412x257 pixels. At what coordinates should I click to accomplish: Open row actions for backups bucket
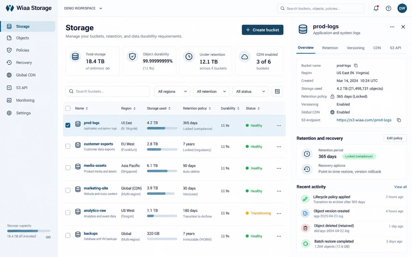279,236
